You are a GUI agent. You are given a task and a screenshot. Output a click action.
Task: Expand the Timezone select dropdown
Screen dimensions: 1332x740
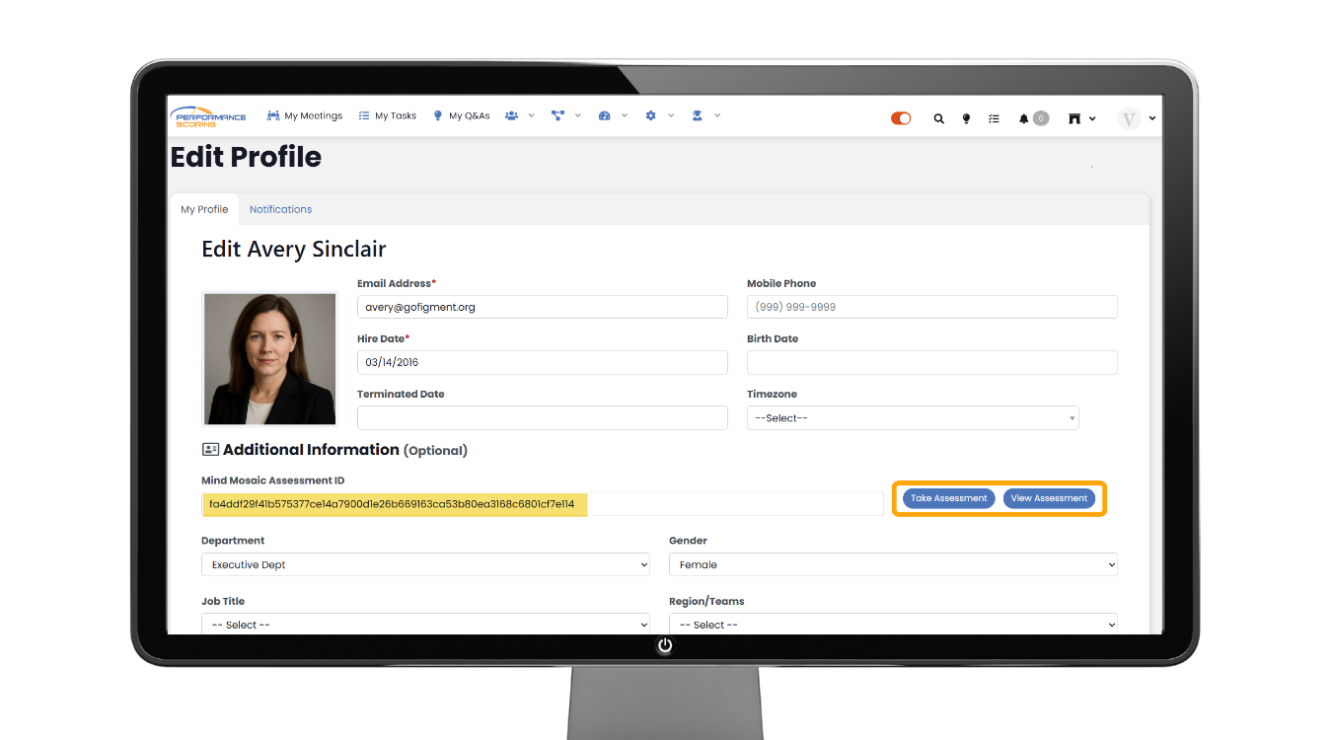pyautogui.click(x=913, y=418)
